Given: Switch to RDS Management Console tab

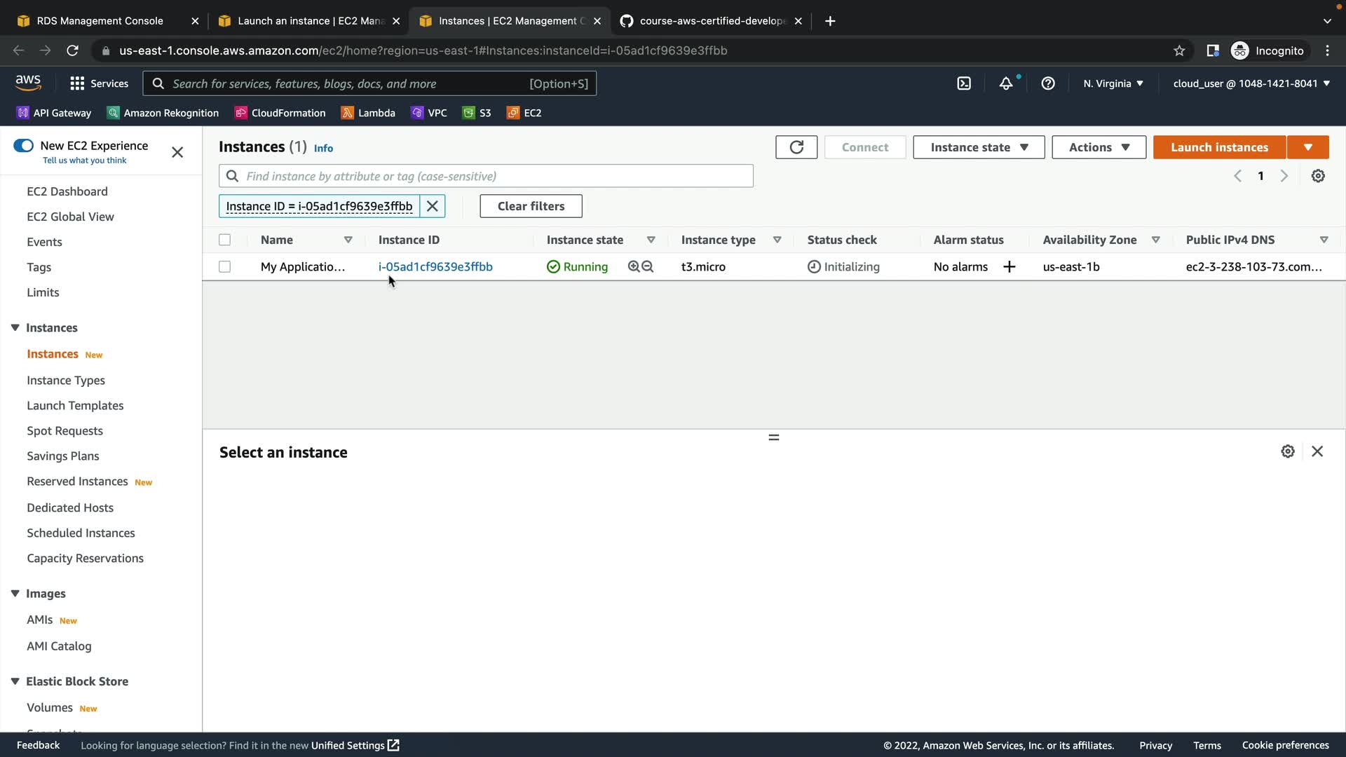Looking at the screenshot, I should 100,21.
